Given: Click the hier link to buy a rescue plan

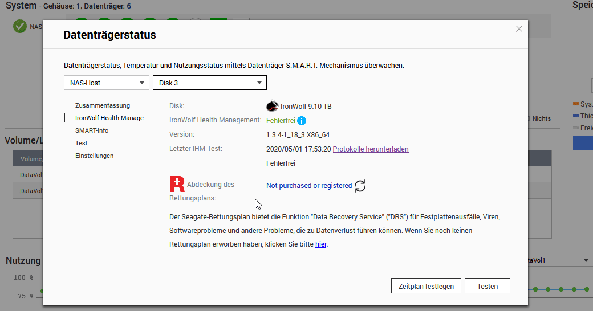Looking at the screenshot, I should point(320,244).
